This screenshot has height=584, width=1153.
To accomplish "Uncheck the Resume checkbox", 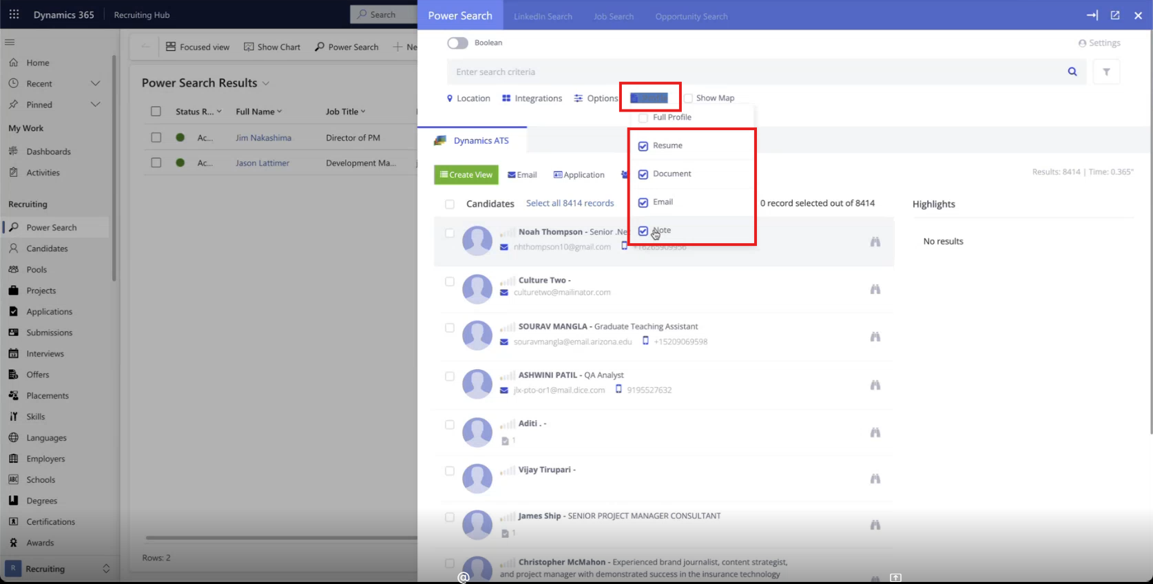I will click(643, 146).
